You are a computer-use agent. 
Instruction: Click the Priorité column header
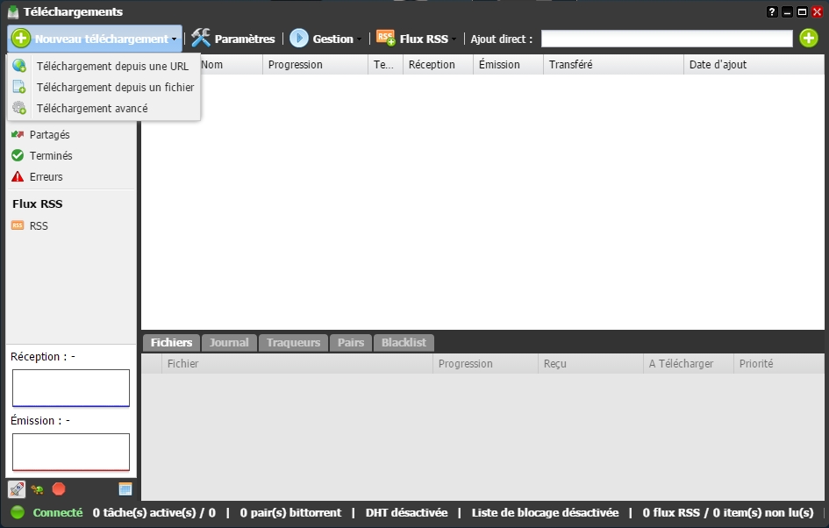point(779,364)
